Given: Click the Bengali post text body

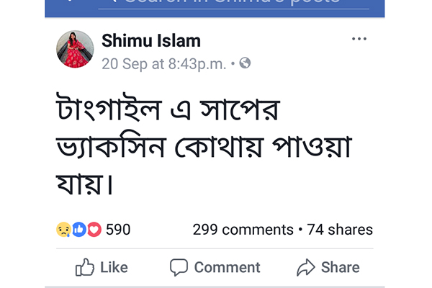Looking at the screenshot, I should [204, 144].
